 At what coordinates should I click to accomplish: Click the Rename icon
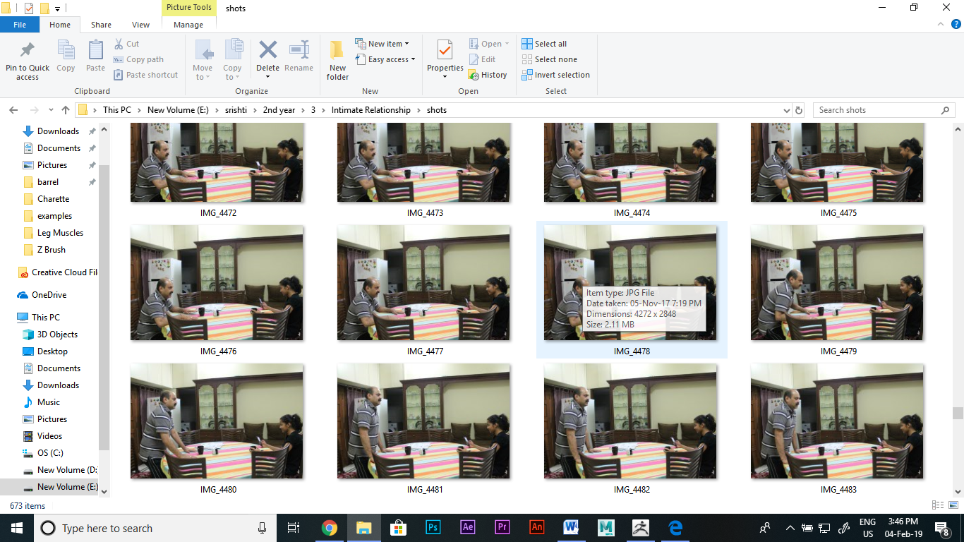click(299, 50)
